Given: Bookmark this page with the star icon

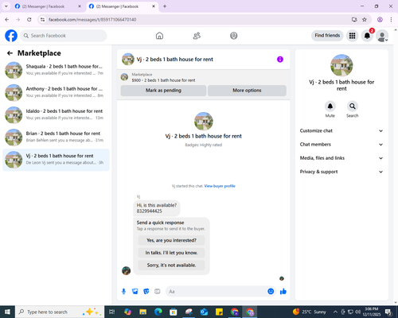Looking at the screenshot, I should tap(365, 20).
